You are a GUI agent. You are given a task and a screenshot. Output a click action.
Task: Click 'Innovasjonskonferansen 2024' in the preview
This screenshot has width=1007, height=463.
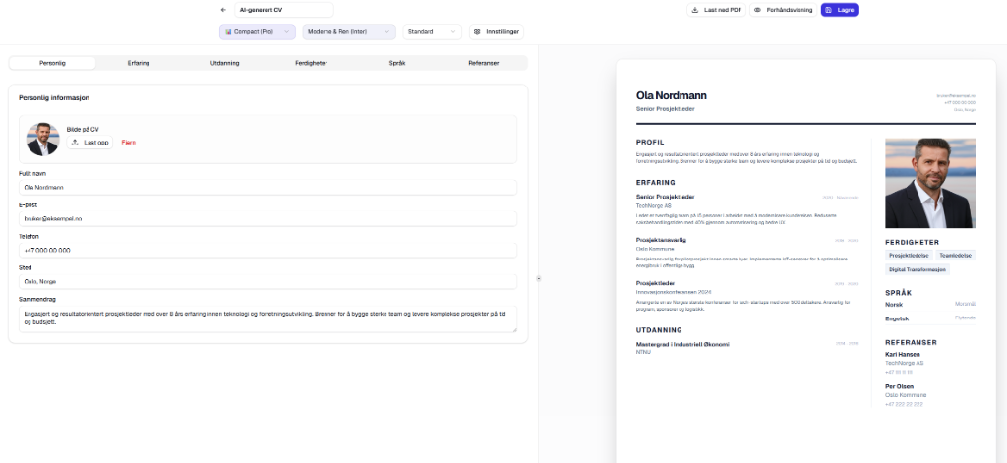(674, 292)
